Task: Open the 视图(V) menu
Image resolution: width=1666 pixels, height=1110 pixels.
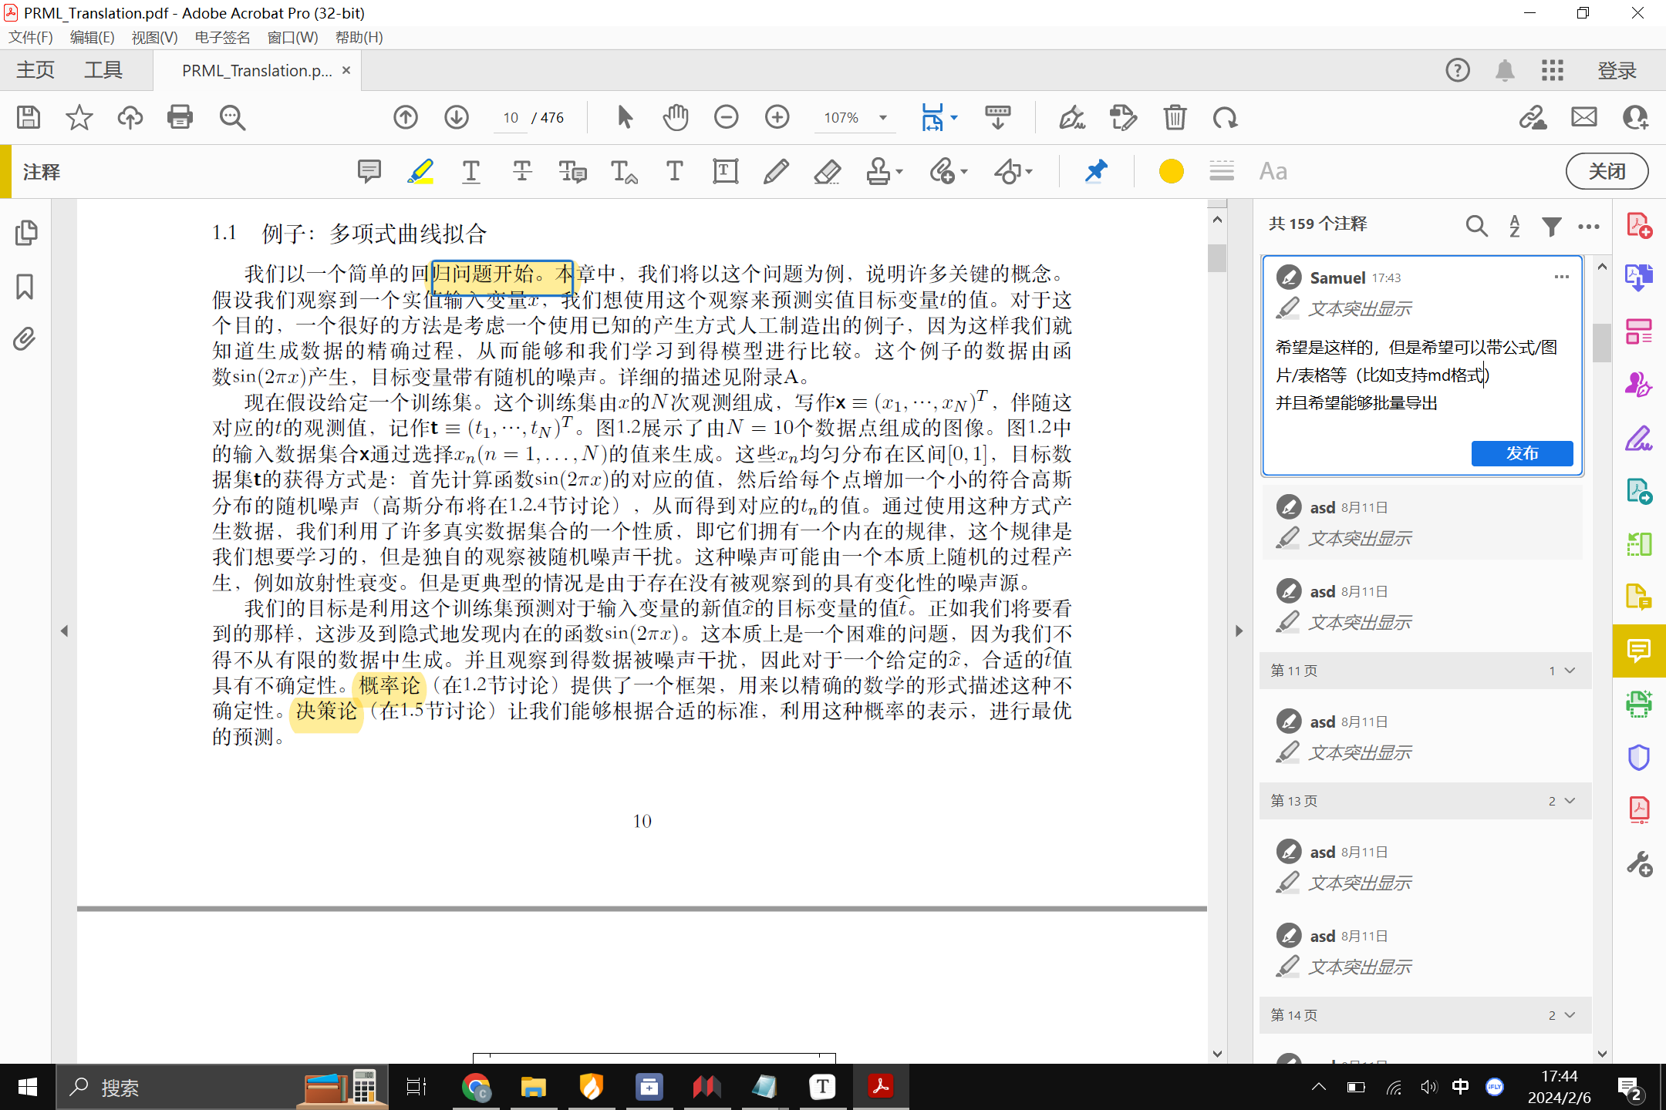Action: point(153,37)
